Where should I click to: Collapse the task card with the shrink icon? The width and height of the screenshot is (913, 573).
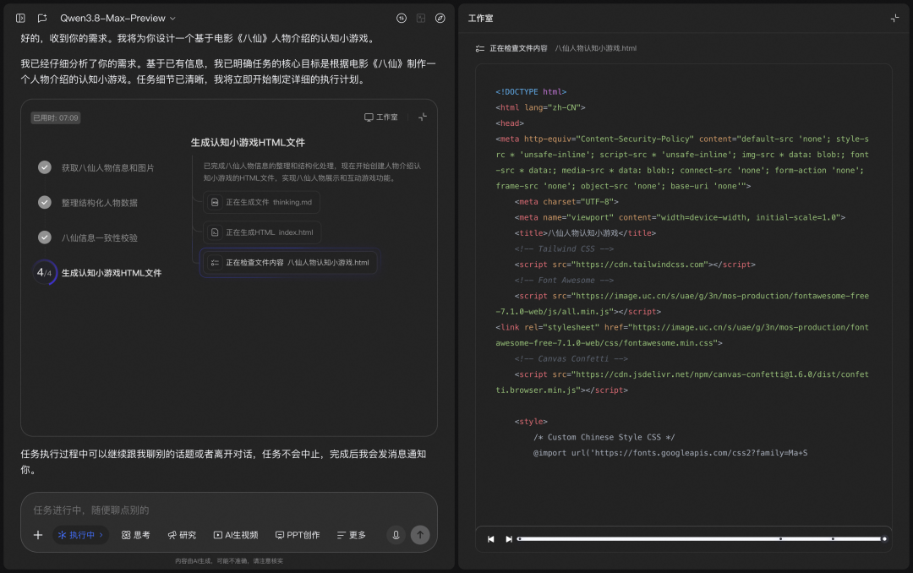click(x=423, y=117)
